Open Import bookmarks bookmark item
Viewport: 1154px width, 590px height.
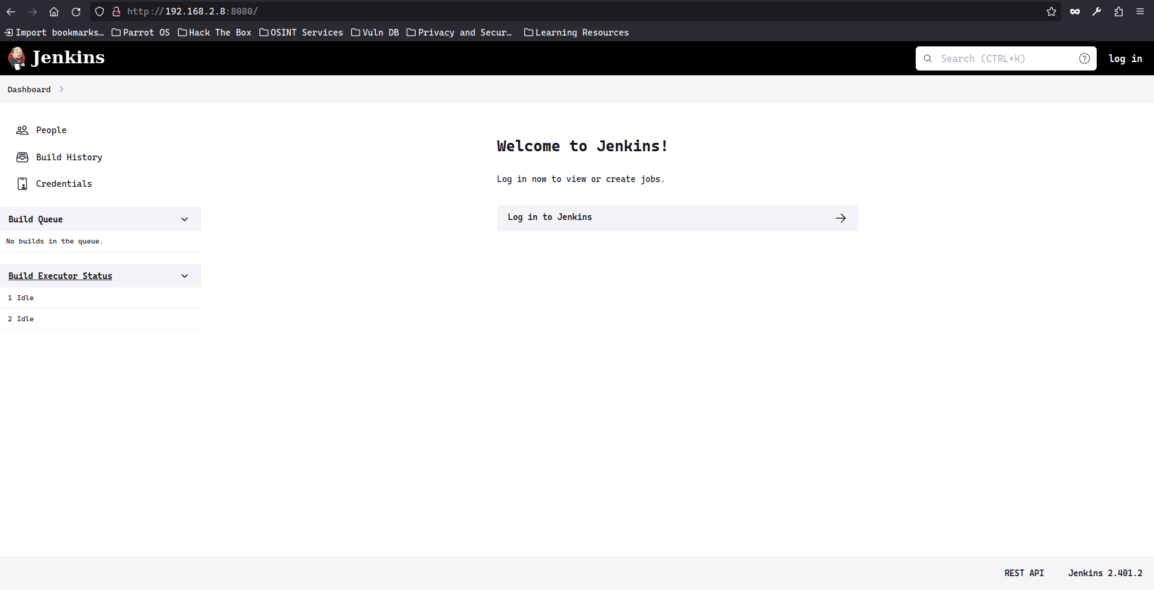point(54,33)
